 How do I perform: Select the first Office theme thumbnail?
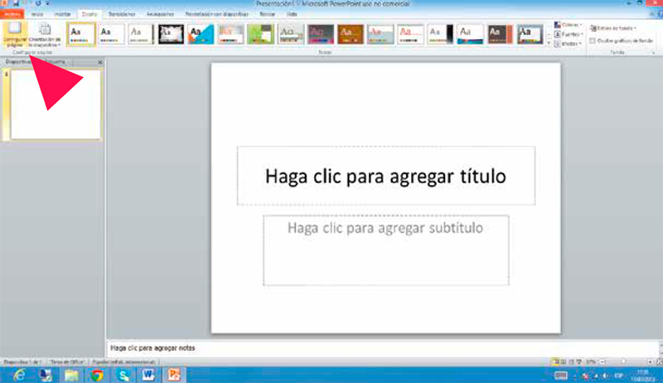(80, 33)
